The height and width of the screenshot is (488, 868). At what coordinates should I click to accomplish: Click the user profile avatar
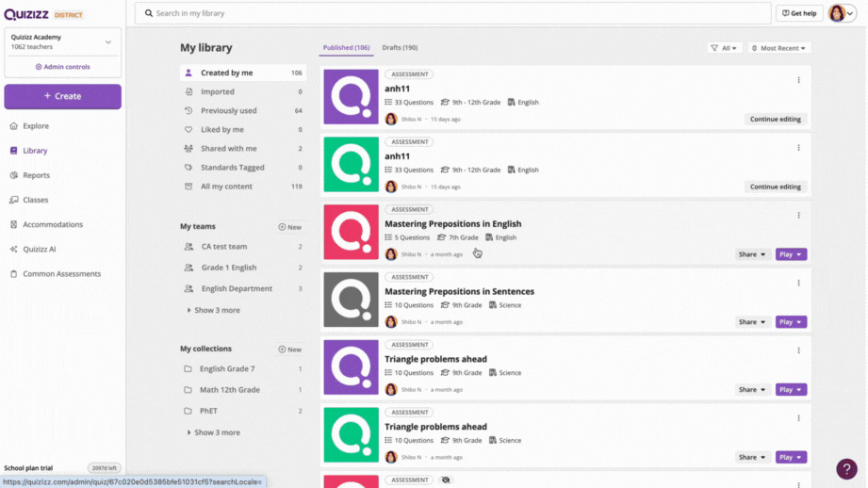click(837, 13)
